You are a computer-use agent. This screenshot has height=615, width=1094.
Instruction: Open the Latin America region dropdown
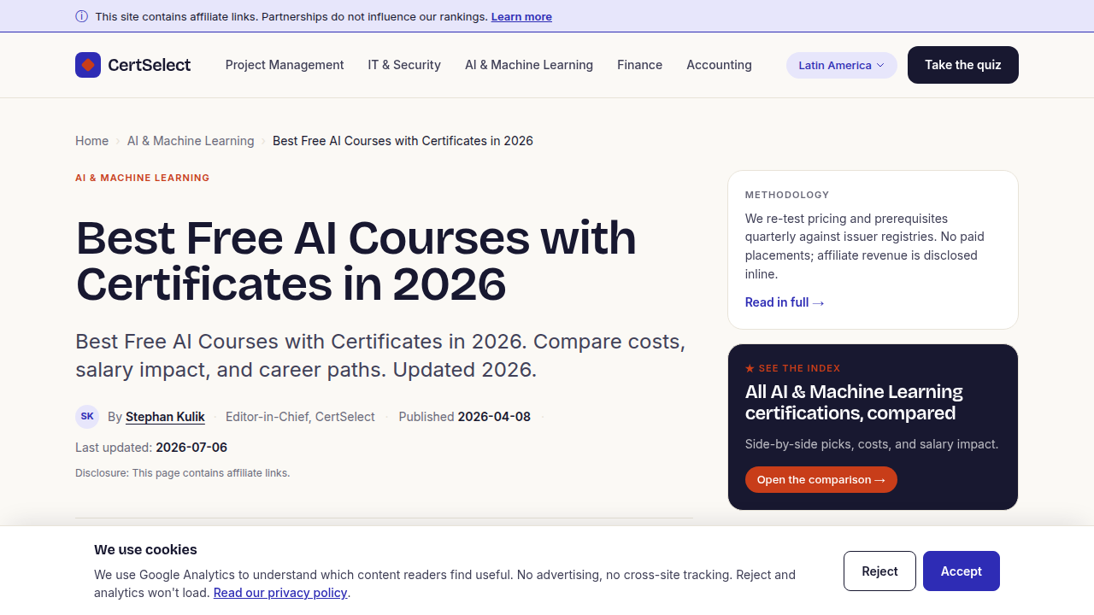pyautogui.click(x=842, y=65)
